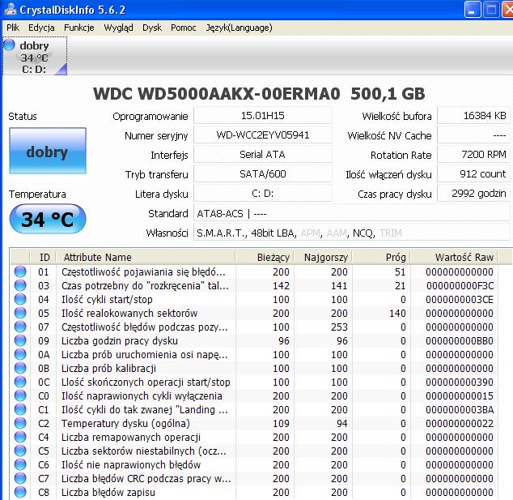Click the CrystalDiskInfo title bar icon
Viewport: 513px width, 500px height.
click(10, 9)
